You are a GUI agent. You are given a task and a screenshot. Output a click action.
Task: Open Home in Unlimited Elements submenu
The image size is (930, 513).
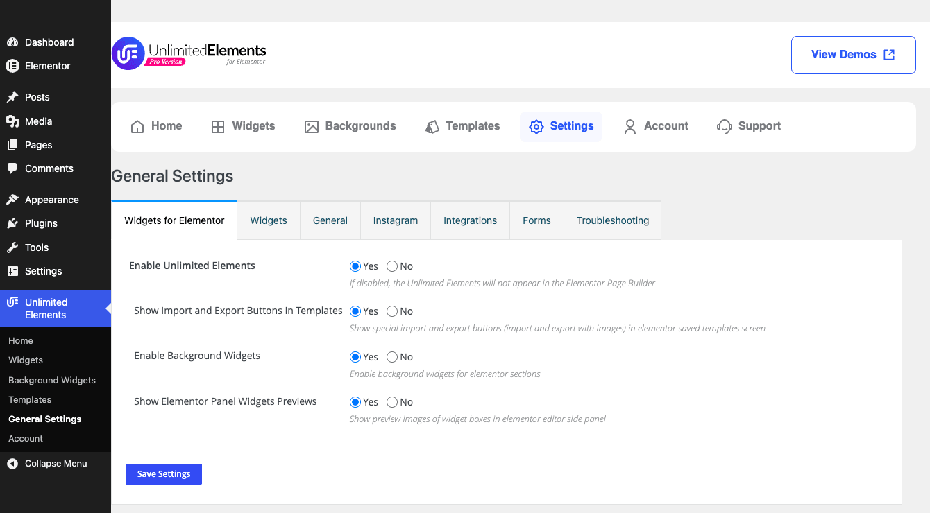pos(21,341)
